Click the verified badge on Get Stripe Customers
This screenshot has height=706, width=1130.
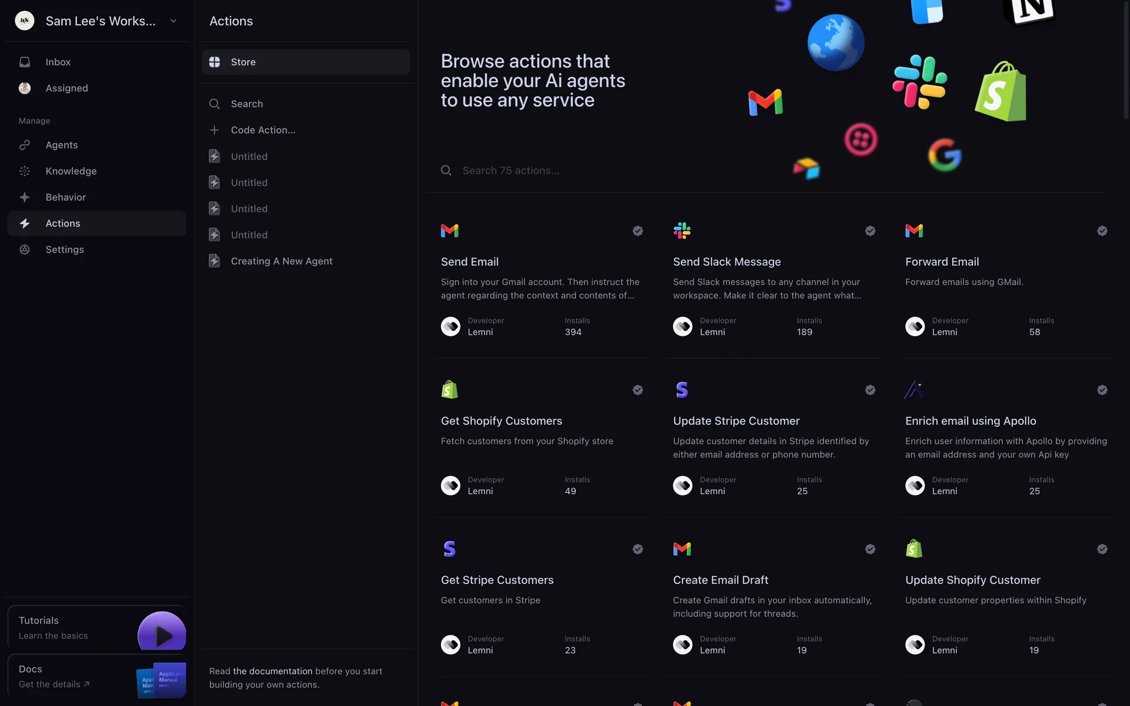point(637,549)
